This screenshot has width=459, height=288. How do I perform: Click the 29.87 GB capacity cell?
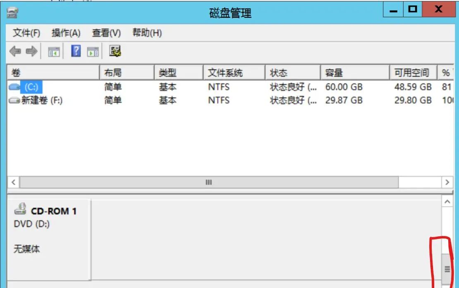click(344, 100)
